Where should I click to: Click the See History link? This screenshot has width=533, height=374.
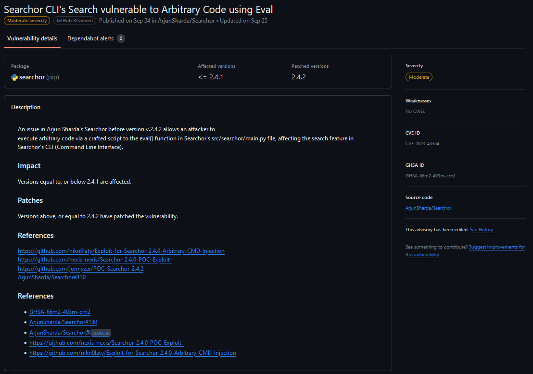coord(482,230)
